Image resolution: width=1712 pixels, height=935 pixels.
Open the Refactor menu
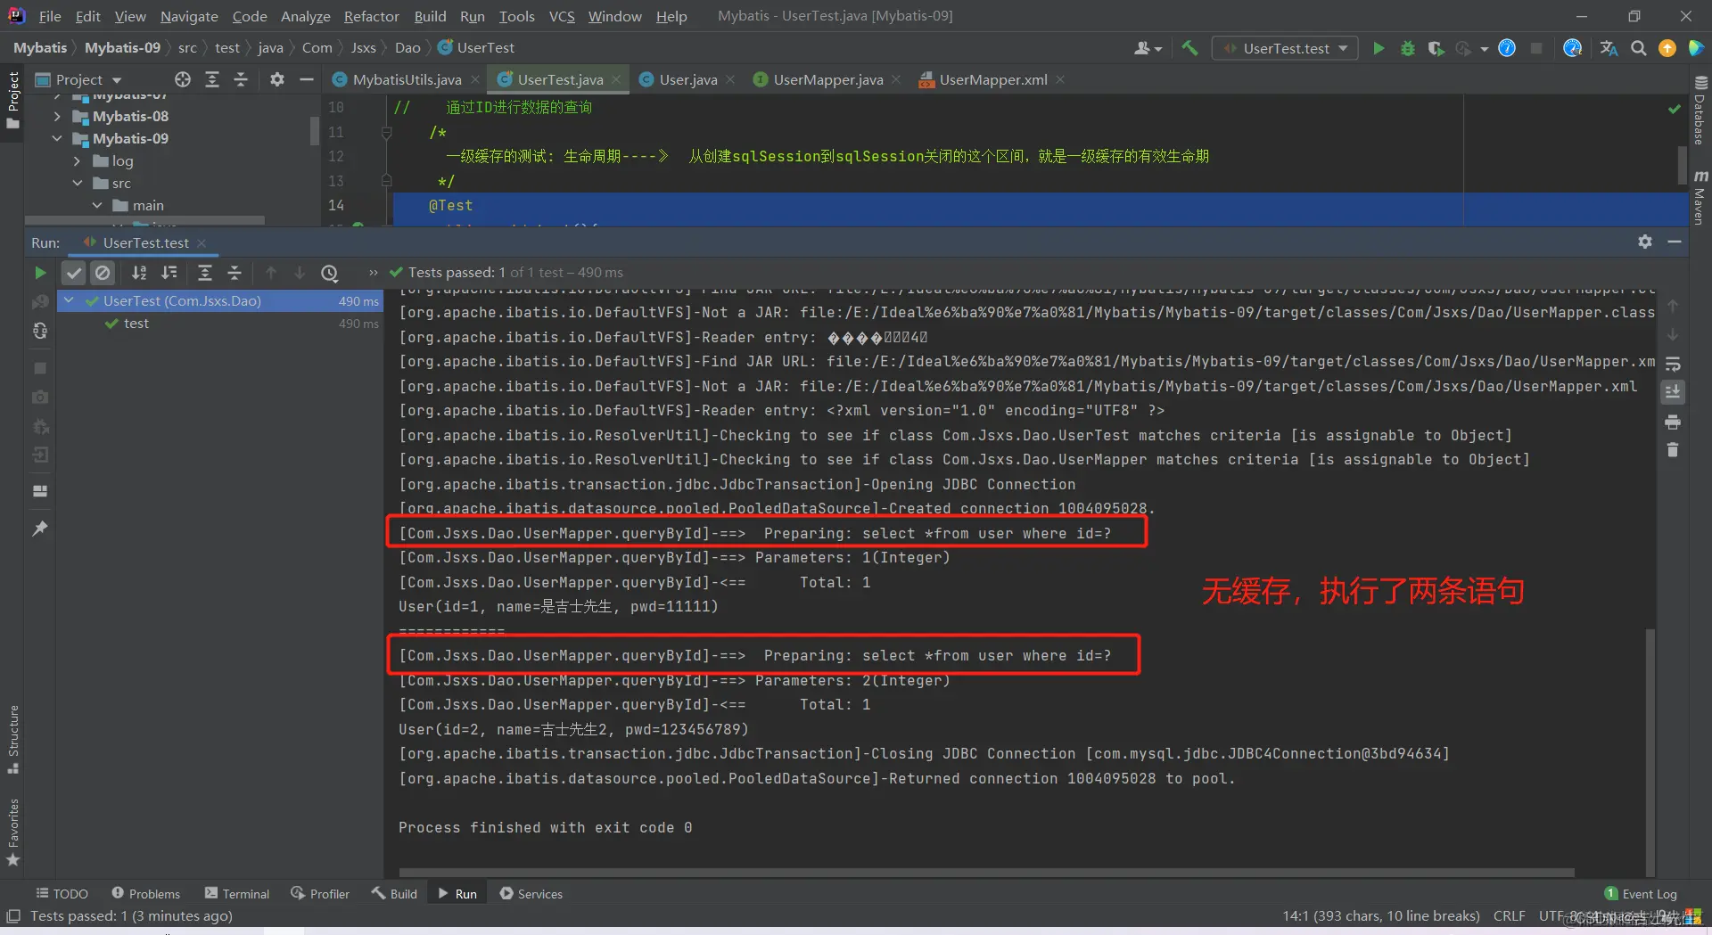pos(371,16)
